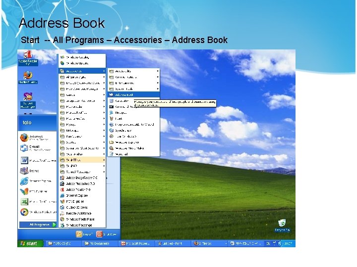
Task: Click the All Programs button
Action: tap(38, 225)
